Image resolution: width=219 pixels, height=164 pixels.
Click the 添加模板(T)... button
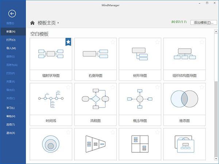(x=204, y=23)
